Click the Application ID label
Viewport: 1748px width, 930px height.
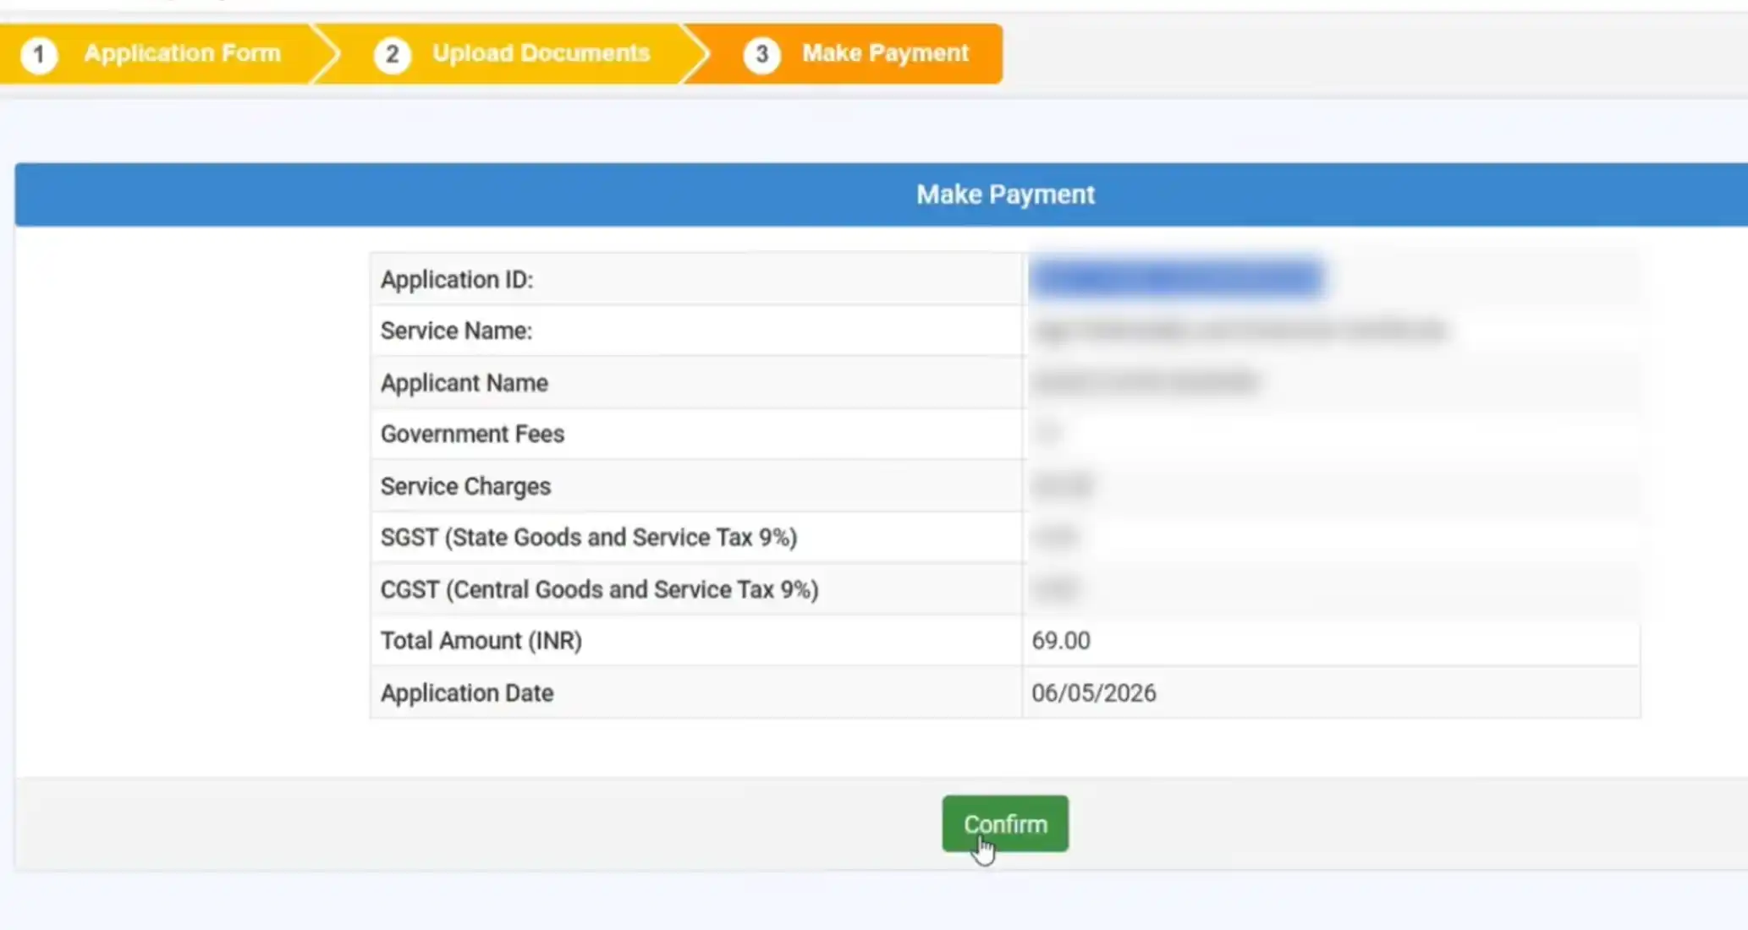pyautogui.click(x=457, y=280)
